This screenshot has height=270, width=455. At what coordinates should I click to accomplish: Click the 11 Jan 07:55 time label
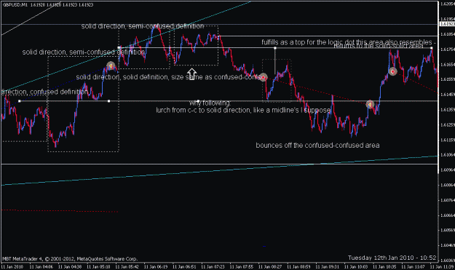coord(242,266)
